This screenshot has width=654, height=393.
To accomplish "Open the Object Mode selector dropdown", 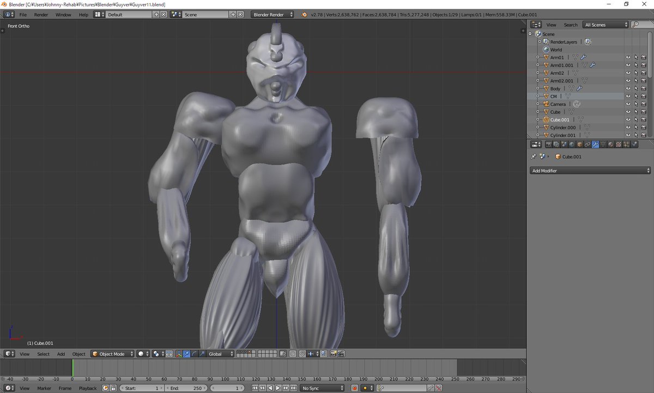I will click(x=112, y=354).
